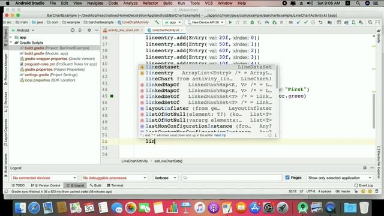Hide the Logcat panel with minus icon
Image resolution: width=384 pixels, height=216 pixels.
coord(372,168)
